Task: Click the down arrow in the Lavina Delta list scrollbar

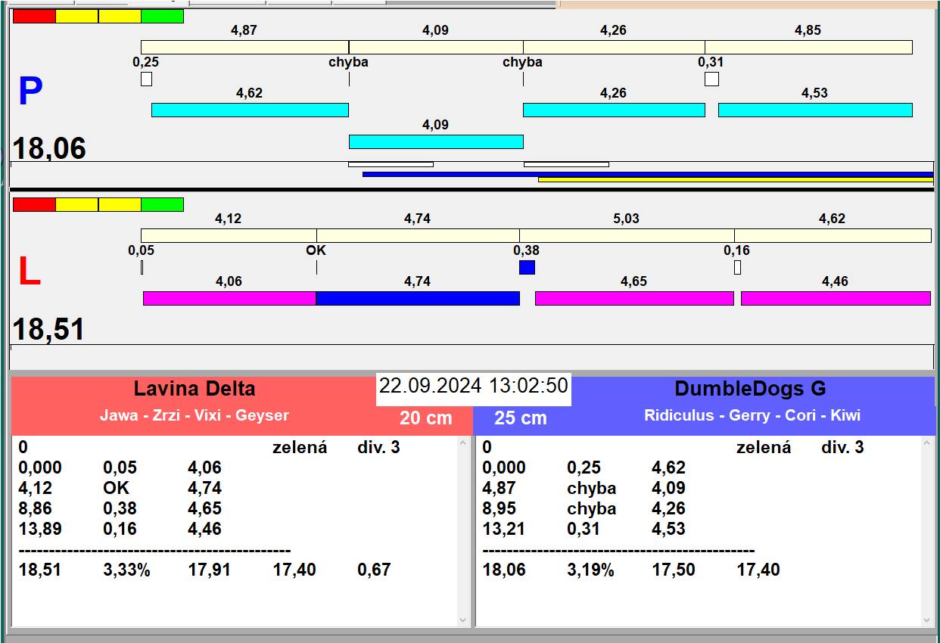Action: click(x=463, y=620)
